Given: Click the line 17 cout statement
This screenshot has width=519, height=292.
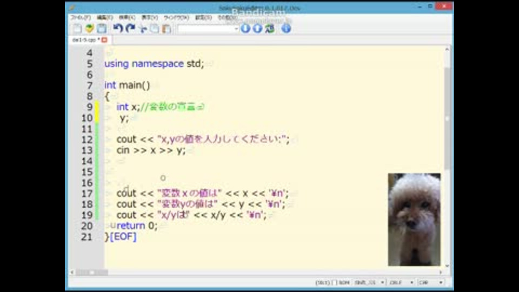Looking at the screenshot, I should click(203, 194).
